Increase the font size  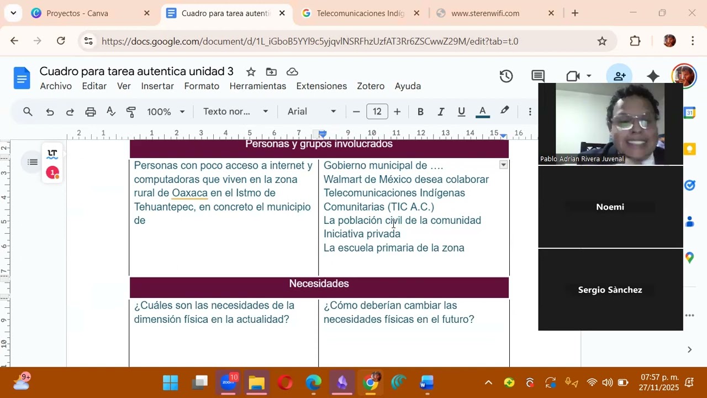coord(397,112)
